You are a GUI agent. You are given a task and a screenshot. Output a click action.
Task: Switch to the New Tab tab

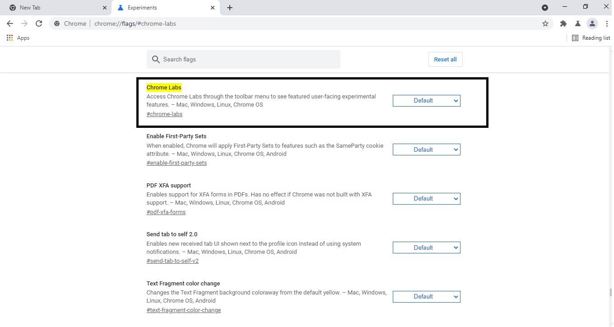[x=56, y=8]
